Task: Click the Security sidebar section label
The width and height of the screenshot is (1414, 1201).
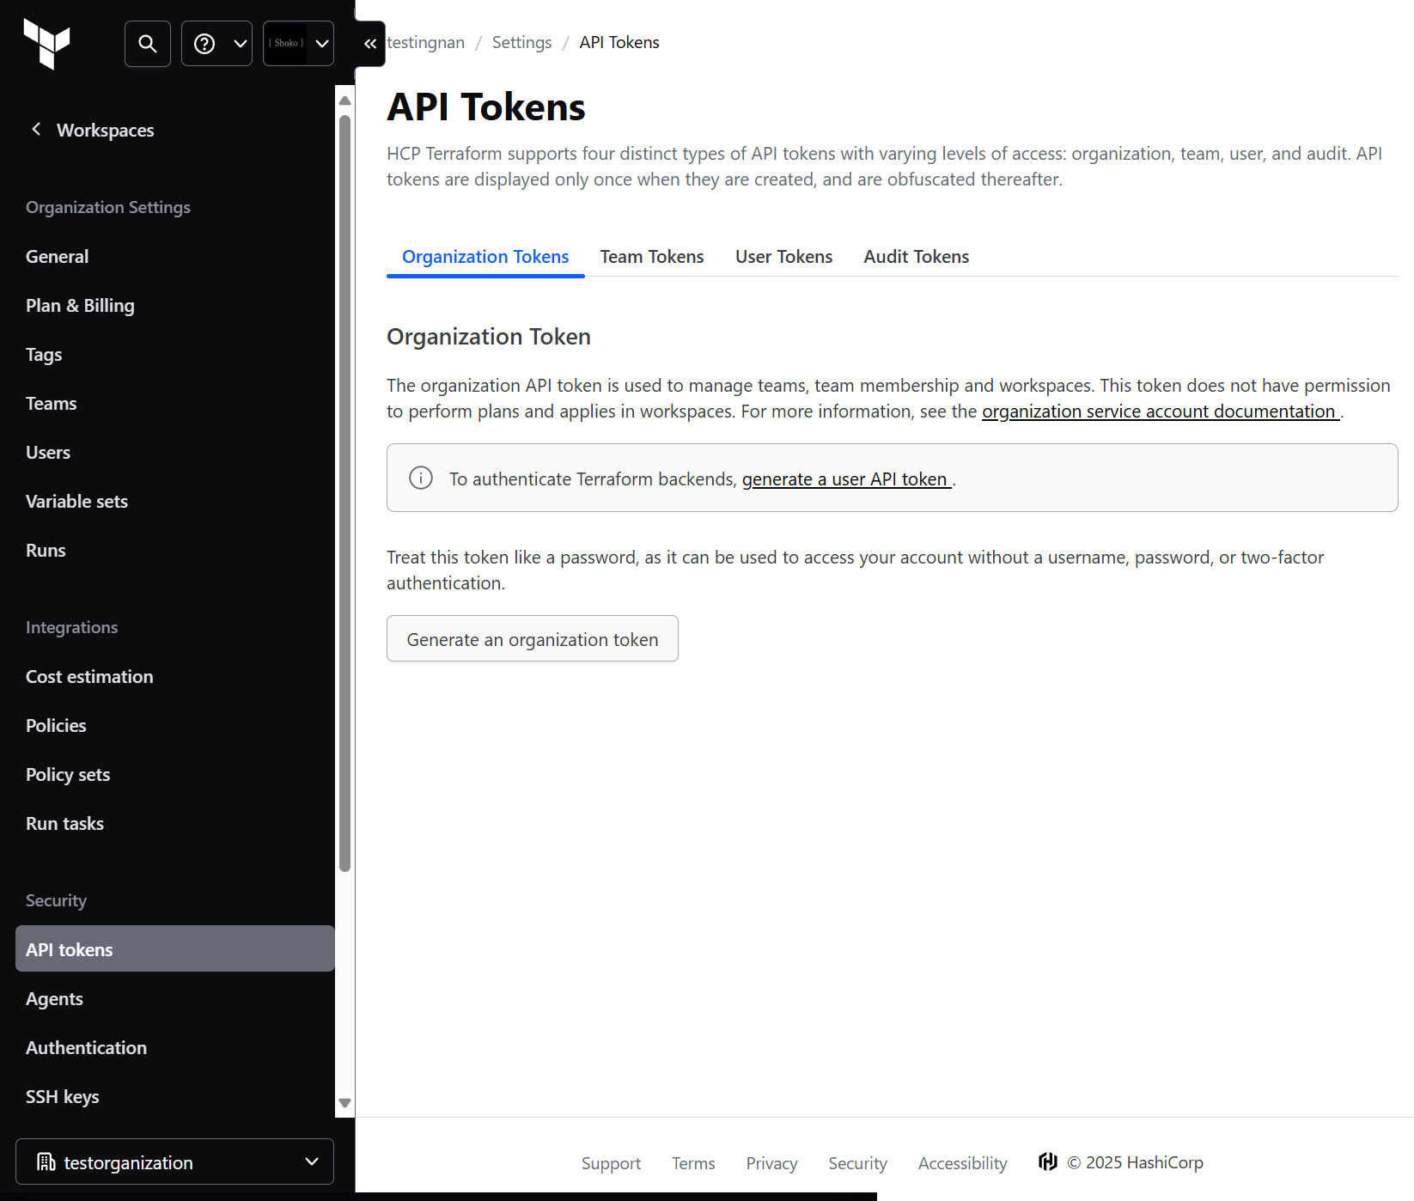Action: [56, 900]
